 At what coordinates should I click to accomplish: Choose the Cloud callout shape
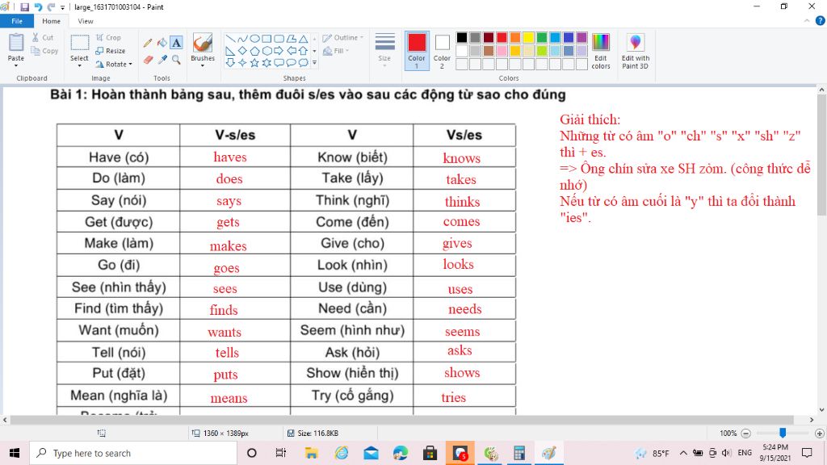(x=304, y=63)
